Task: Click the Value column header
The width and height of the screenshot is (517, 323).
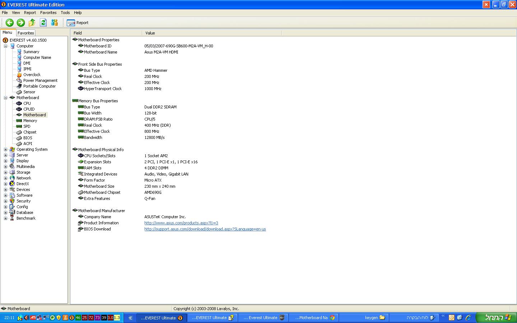Action: (x=150, y=33)
